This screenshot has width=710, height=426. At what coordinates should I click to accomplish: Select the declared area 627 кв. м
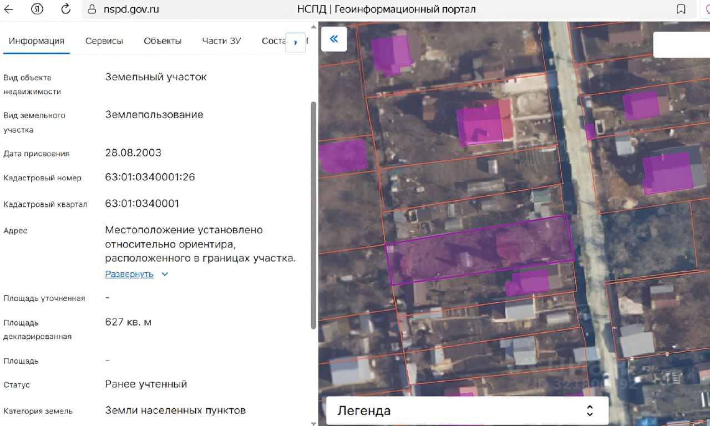pos(128,322)
